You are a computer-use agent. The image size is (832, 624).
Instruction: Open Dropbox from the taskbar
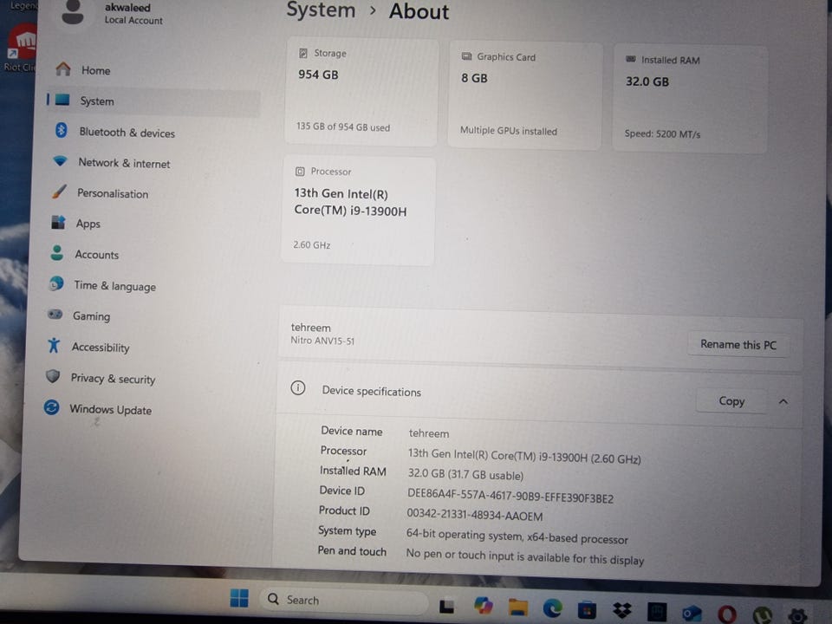coord(622,611)
